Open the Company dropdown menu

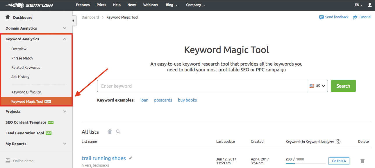coord(196,5)
